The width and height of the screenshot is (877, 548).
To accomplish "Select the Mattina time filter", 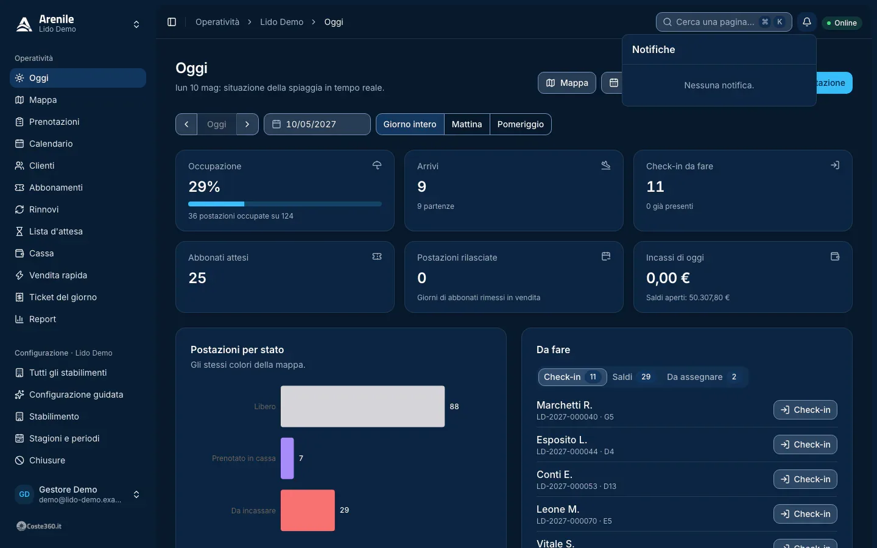I will pyautogui.click(x=467, y=124).
